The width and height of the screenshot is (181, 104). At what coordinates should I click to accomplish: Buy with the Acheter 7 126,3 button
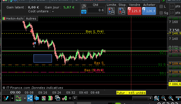point(149,11)
